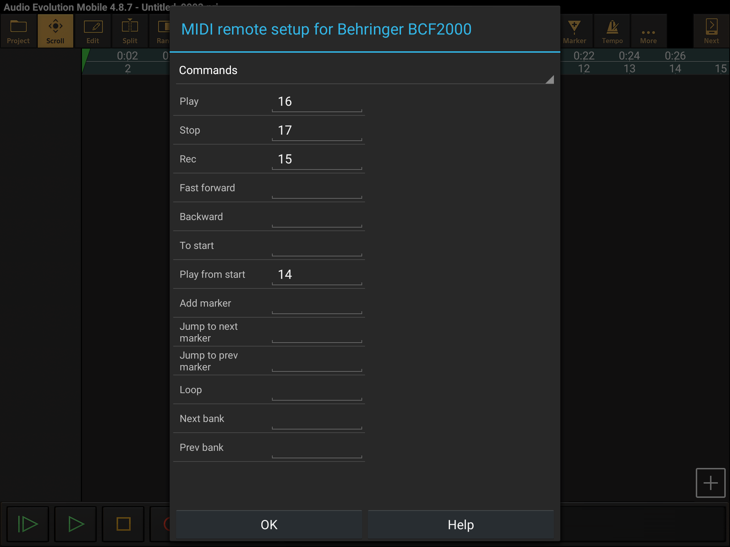Viewport: 730px width, 547px height.
Task: Open the More options menu
Action: (648, 31)
